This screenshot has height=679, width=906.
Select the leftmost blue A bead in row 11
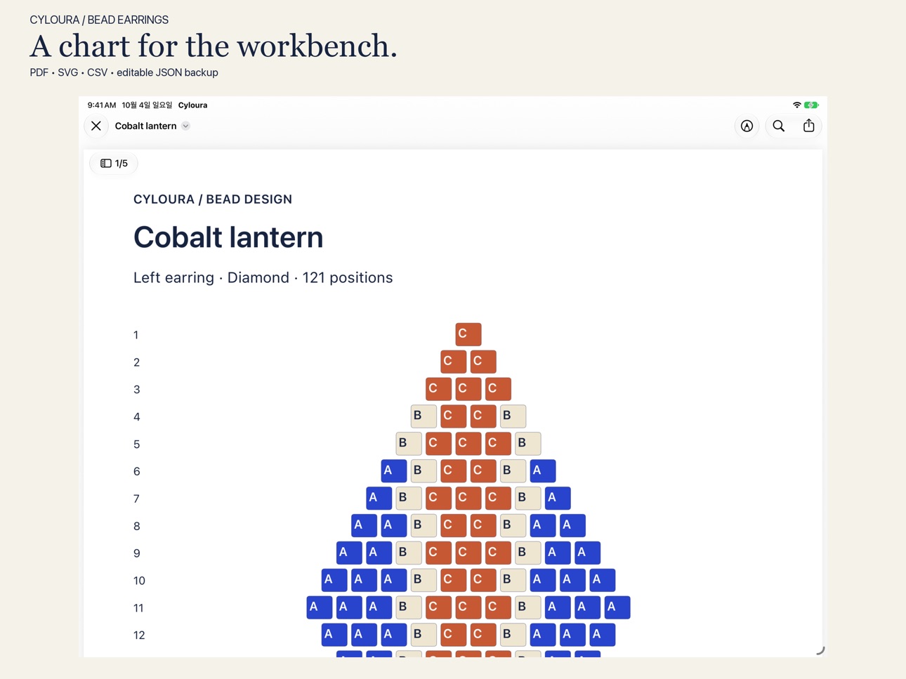pyautogui.click(x=320, y=607)
